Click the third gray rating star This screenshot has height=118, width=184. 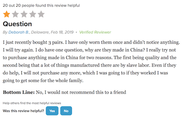pyautogui.click(x=24, y=14)
